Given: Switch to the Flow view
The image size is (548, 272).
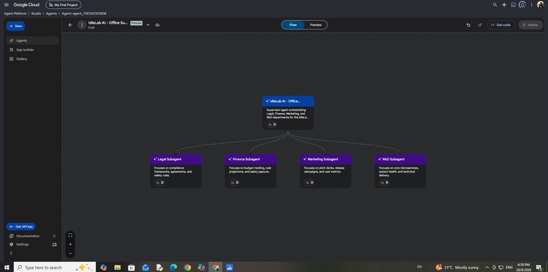Looking at the screenshot, I should 293,25.
